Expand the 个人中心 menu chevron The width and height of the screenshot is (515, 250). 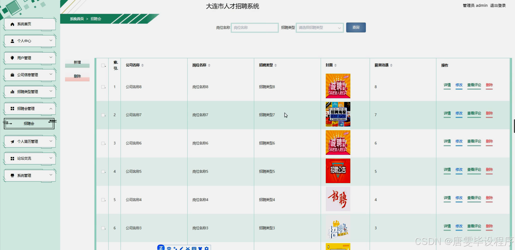pos(51,40)
